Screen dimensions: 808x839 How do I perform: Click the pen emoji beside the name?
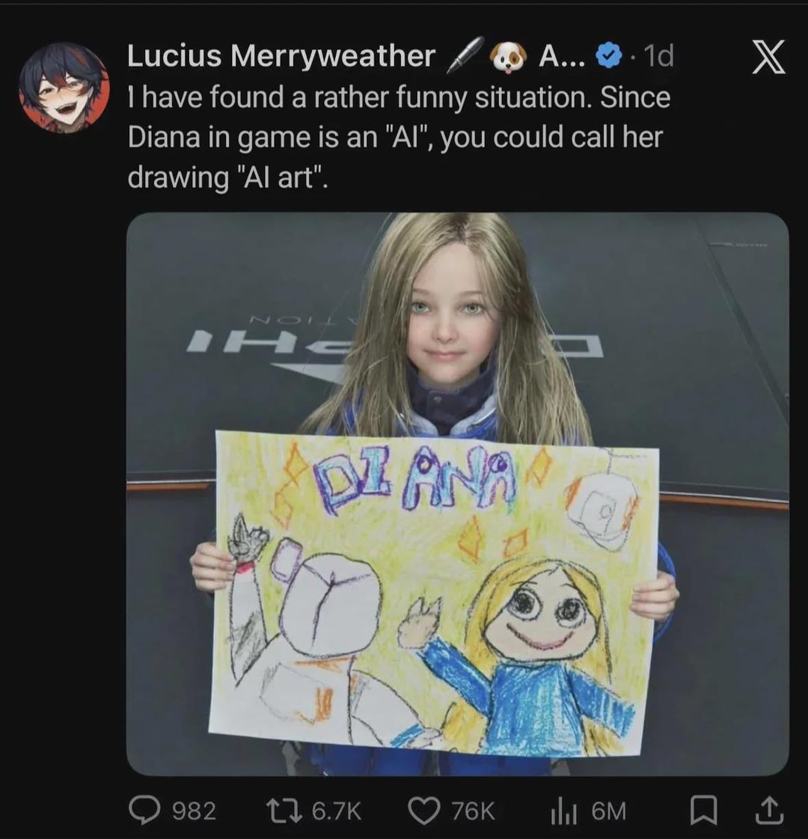[465, 55]
